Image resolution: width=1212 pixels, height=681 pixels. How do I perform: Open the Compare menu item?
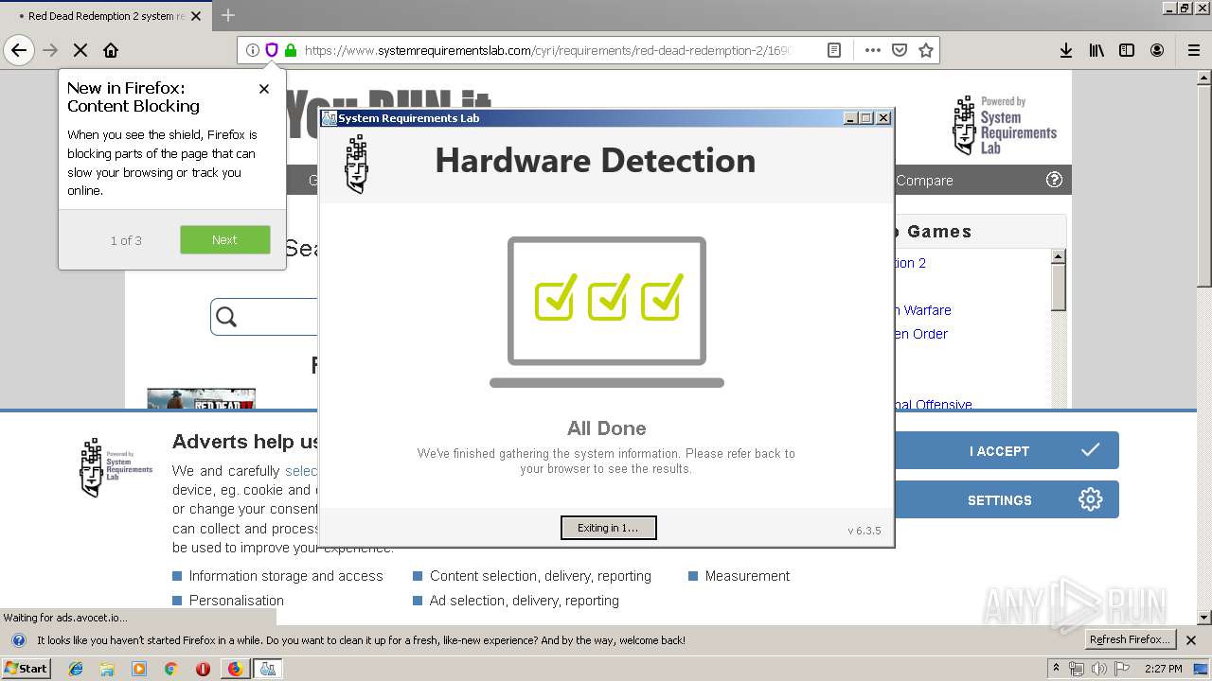[x=924, y=181]
